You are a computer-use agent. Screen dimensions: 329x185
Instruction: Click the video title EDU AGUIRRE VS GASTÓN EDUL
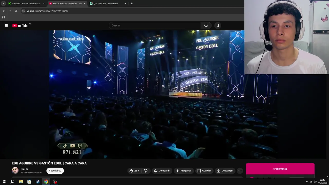pyautogui.click(x=49, y=163)
